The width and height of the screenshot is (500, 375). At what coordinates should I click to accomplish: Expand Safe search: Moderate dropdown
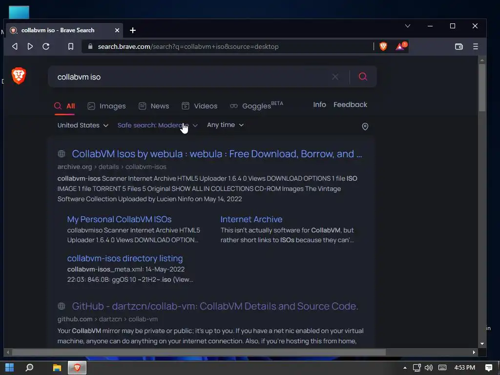coord(158,125)
